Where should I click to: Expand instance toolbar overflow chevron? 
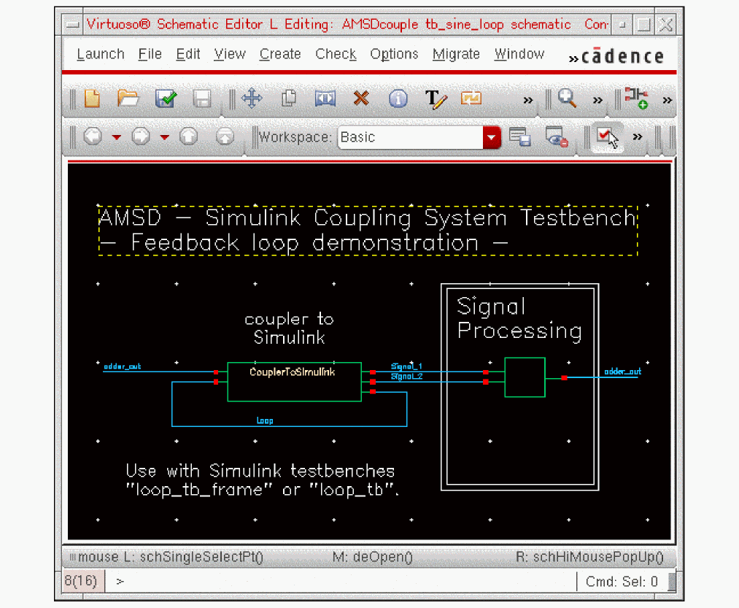coord(667,100)
